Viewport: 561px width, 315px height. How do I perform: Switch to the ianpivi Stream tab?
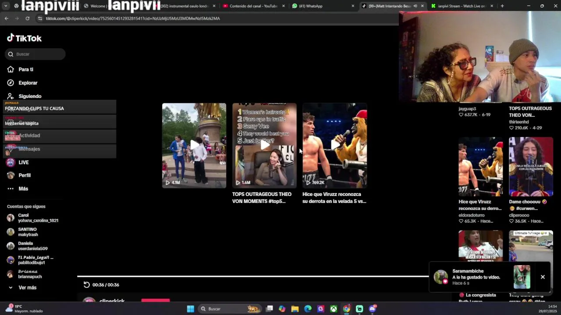pyautogui.click(x=462, y=6)
